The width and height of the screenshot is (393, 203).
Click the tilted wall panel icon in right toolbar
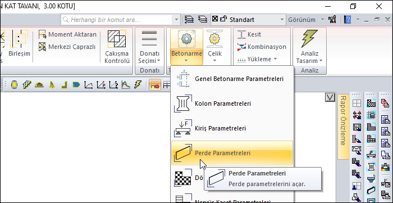coord(371,191)
